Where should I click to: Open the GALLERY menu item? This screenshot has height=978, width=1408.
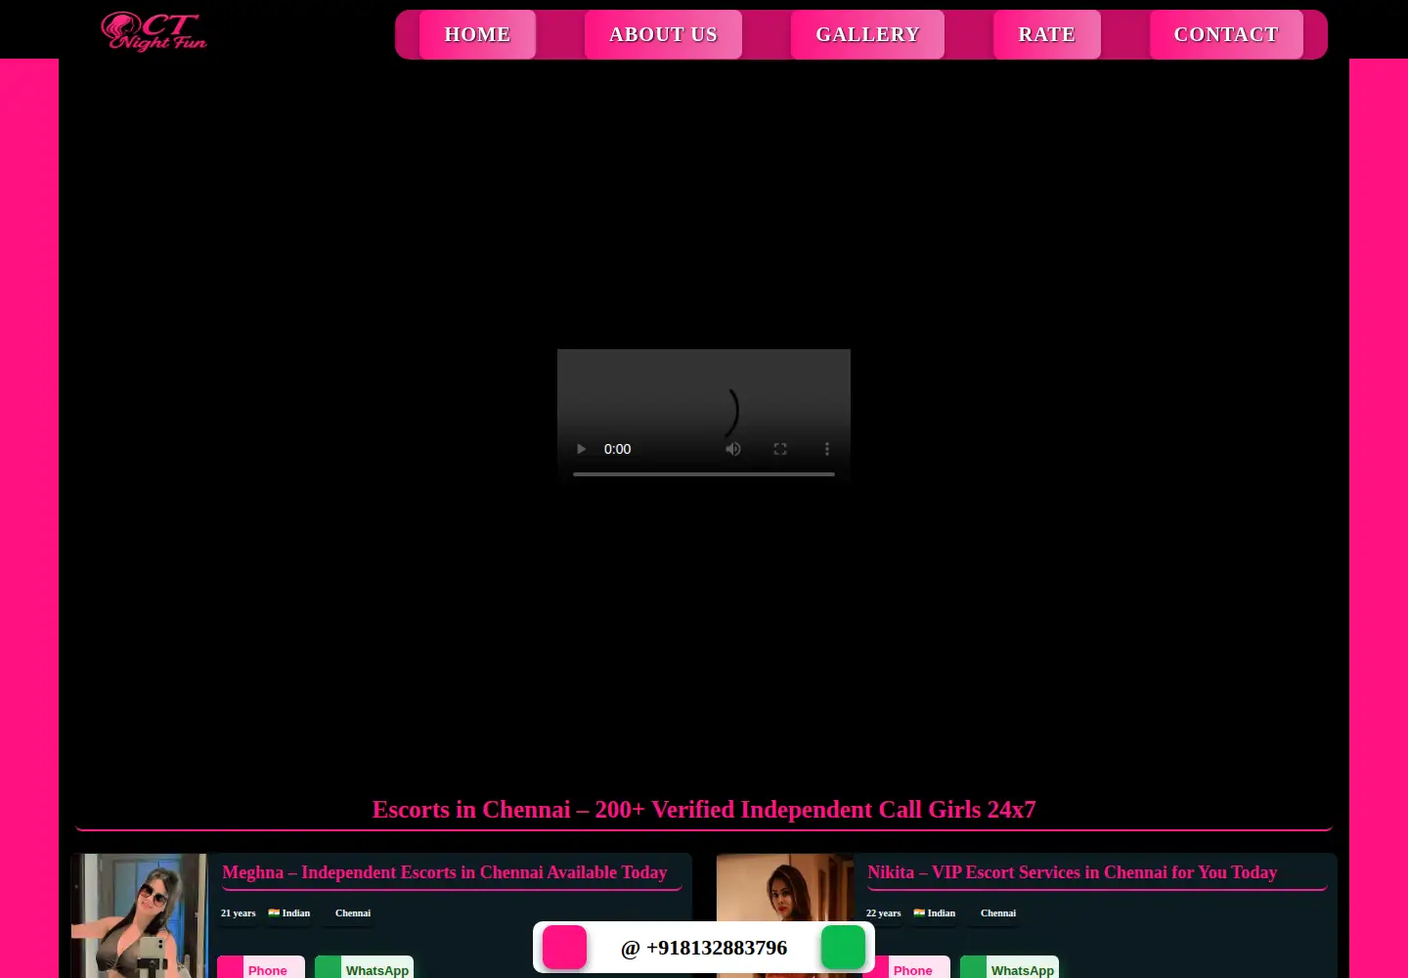click(867, 34)
